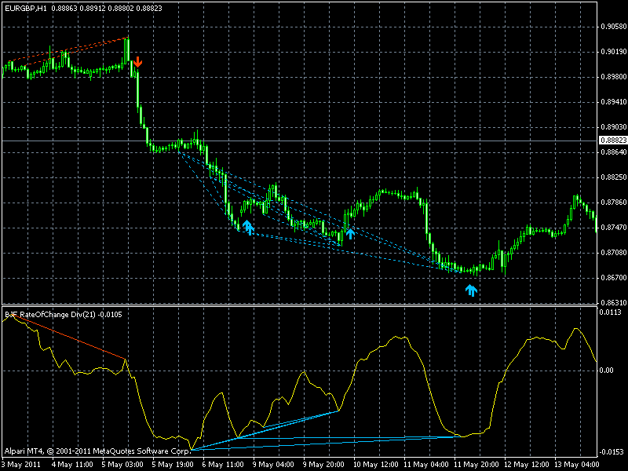The height and width of the screenshot is (471, 628).
Task: Click the red divergence line in indicator window
Action: click(70, 338)
